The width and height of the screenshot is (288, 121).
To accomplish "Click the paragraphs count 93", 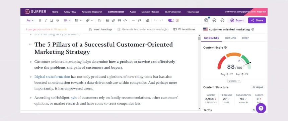I will (x=242, y=99).
